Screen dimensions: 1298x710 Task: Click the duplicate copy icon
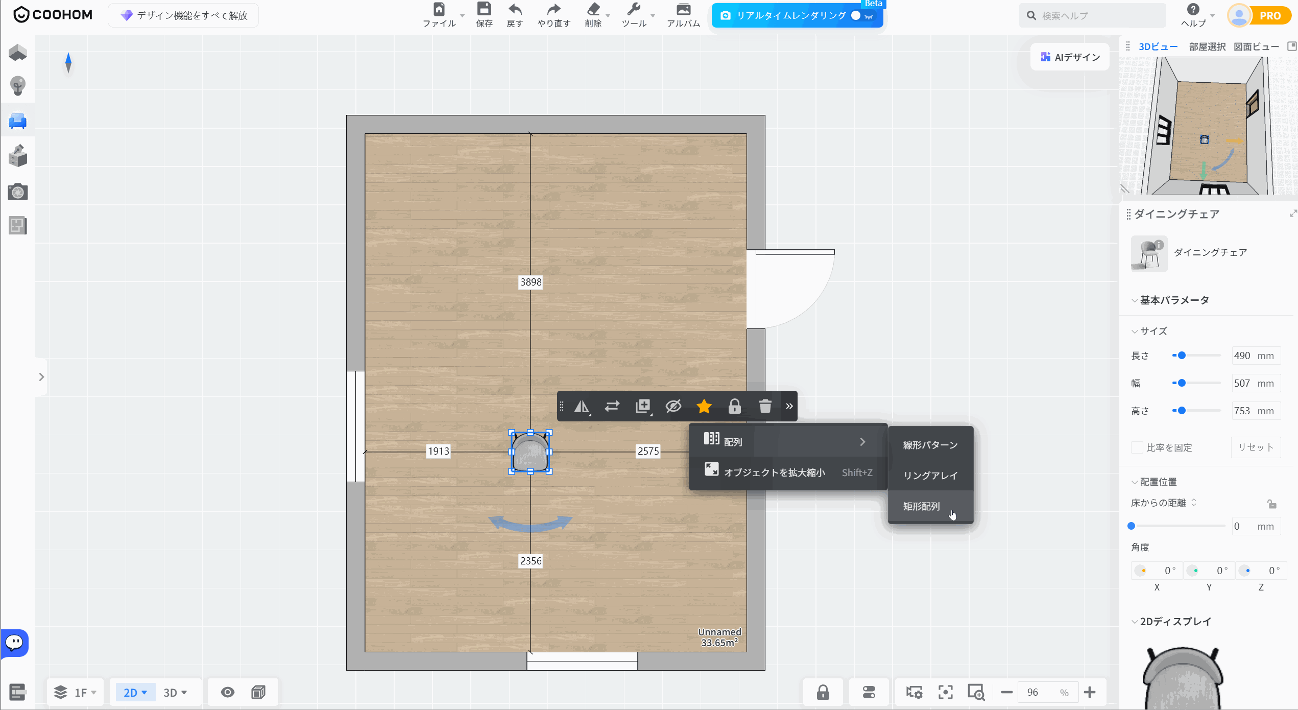643,407
